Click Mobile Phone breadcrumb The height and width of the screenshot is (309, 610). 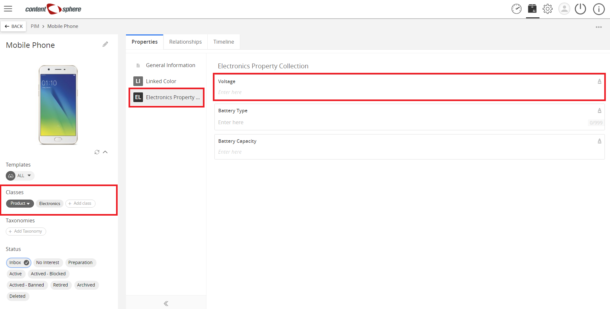63,26
